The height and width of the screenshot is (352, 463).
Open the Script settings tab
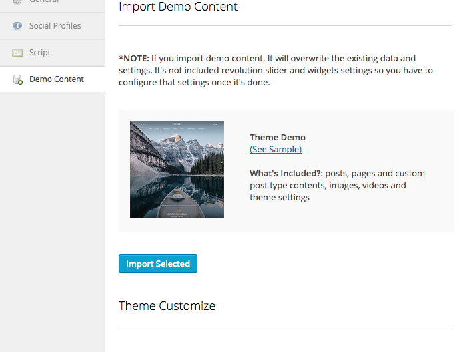pos(52,53)
